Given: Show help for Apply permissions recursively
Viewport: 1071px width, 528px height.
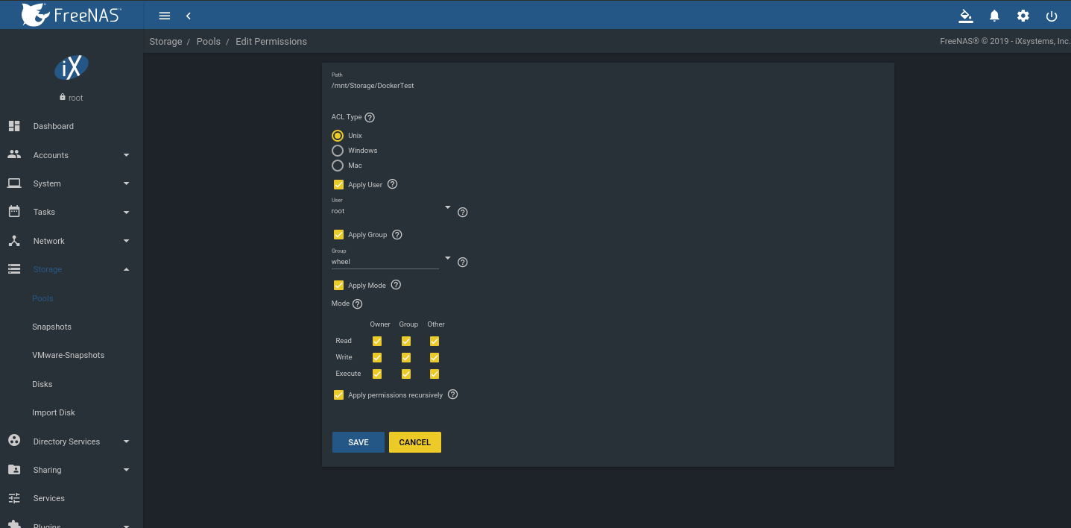Looking at the screenshot, I should pos(452,395).
